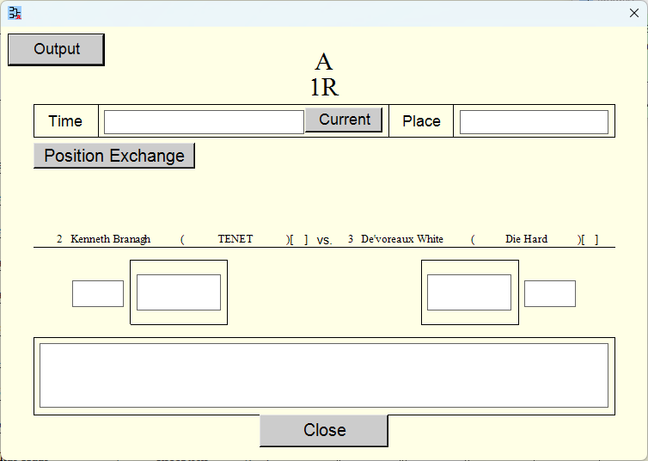Click the group heading A

[x=324, y=62]
